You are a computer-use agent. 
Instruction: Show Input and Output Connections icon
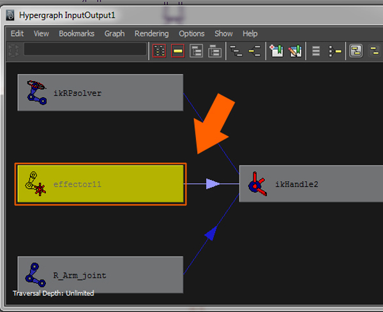pyautogui.click(x=255, y=51)
